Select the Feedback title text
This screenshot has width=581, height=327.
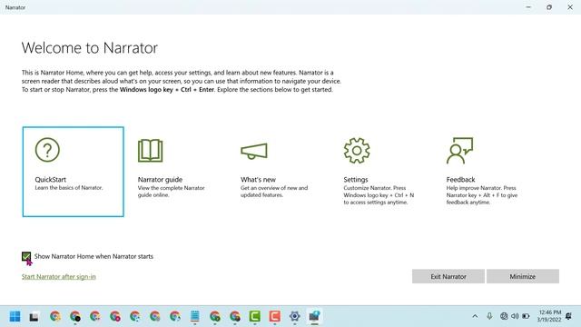(460, 180)
